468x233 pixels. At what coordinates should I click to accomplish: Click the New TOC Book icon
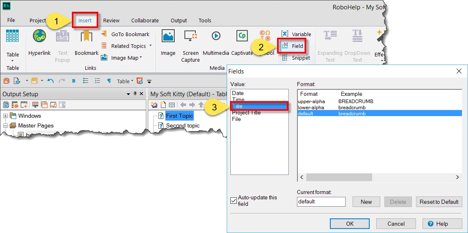click(x=154, y=105)
